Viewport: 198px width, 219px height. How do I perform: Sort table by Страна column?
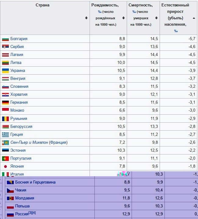pyautogui.click(x=87, y=18)
